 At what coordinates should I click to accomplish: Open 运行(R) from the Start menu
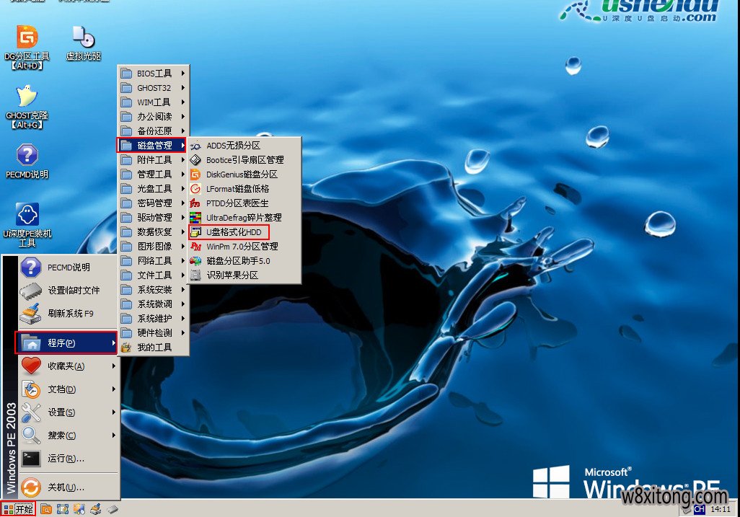[x=65, y=459]
